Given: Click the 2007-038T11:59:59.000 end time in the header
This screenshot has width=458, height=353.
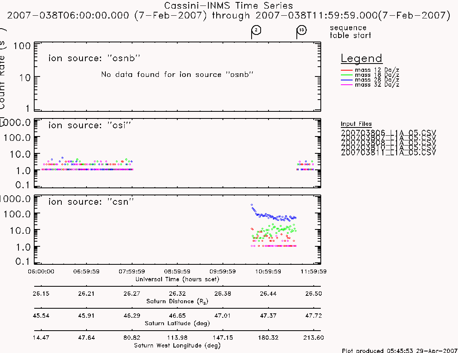Looking at the screenshot, I should click(316, 15).
